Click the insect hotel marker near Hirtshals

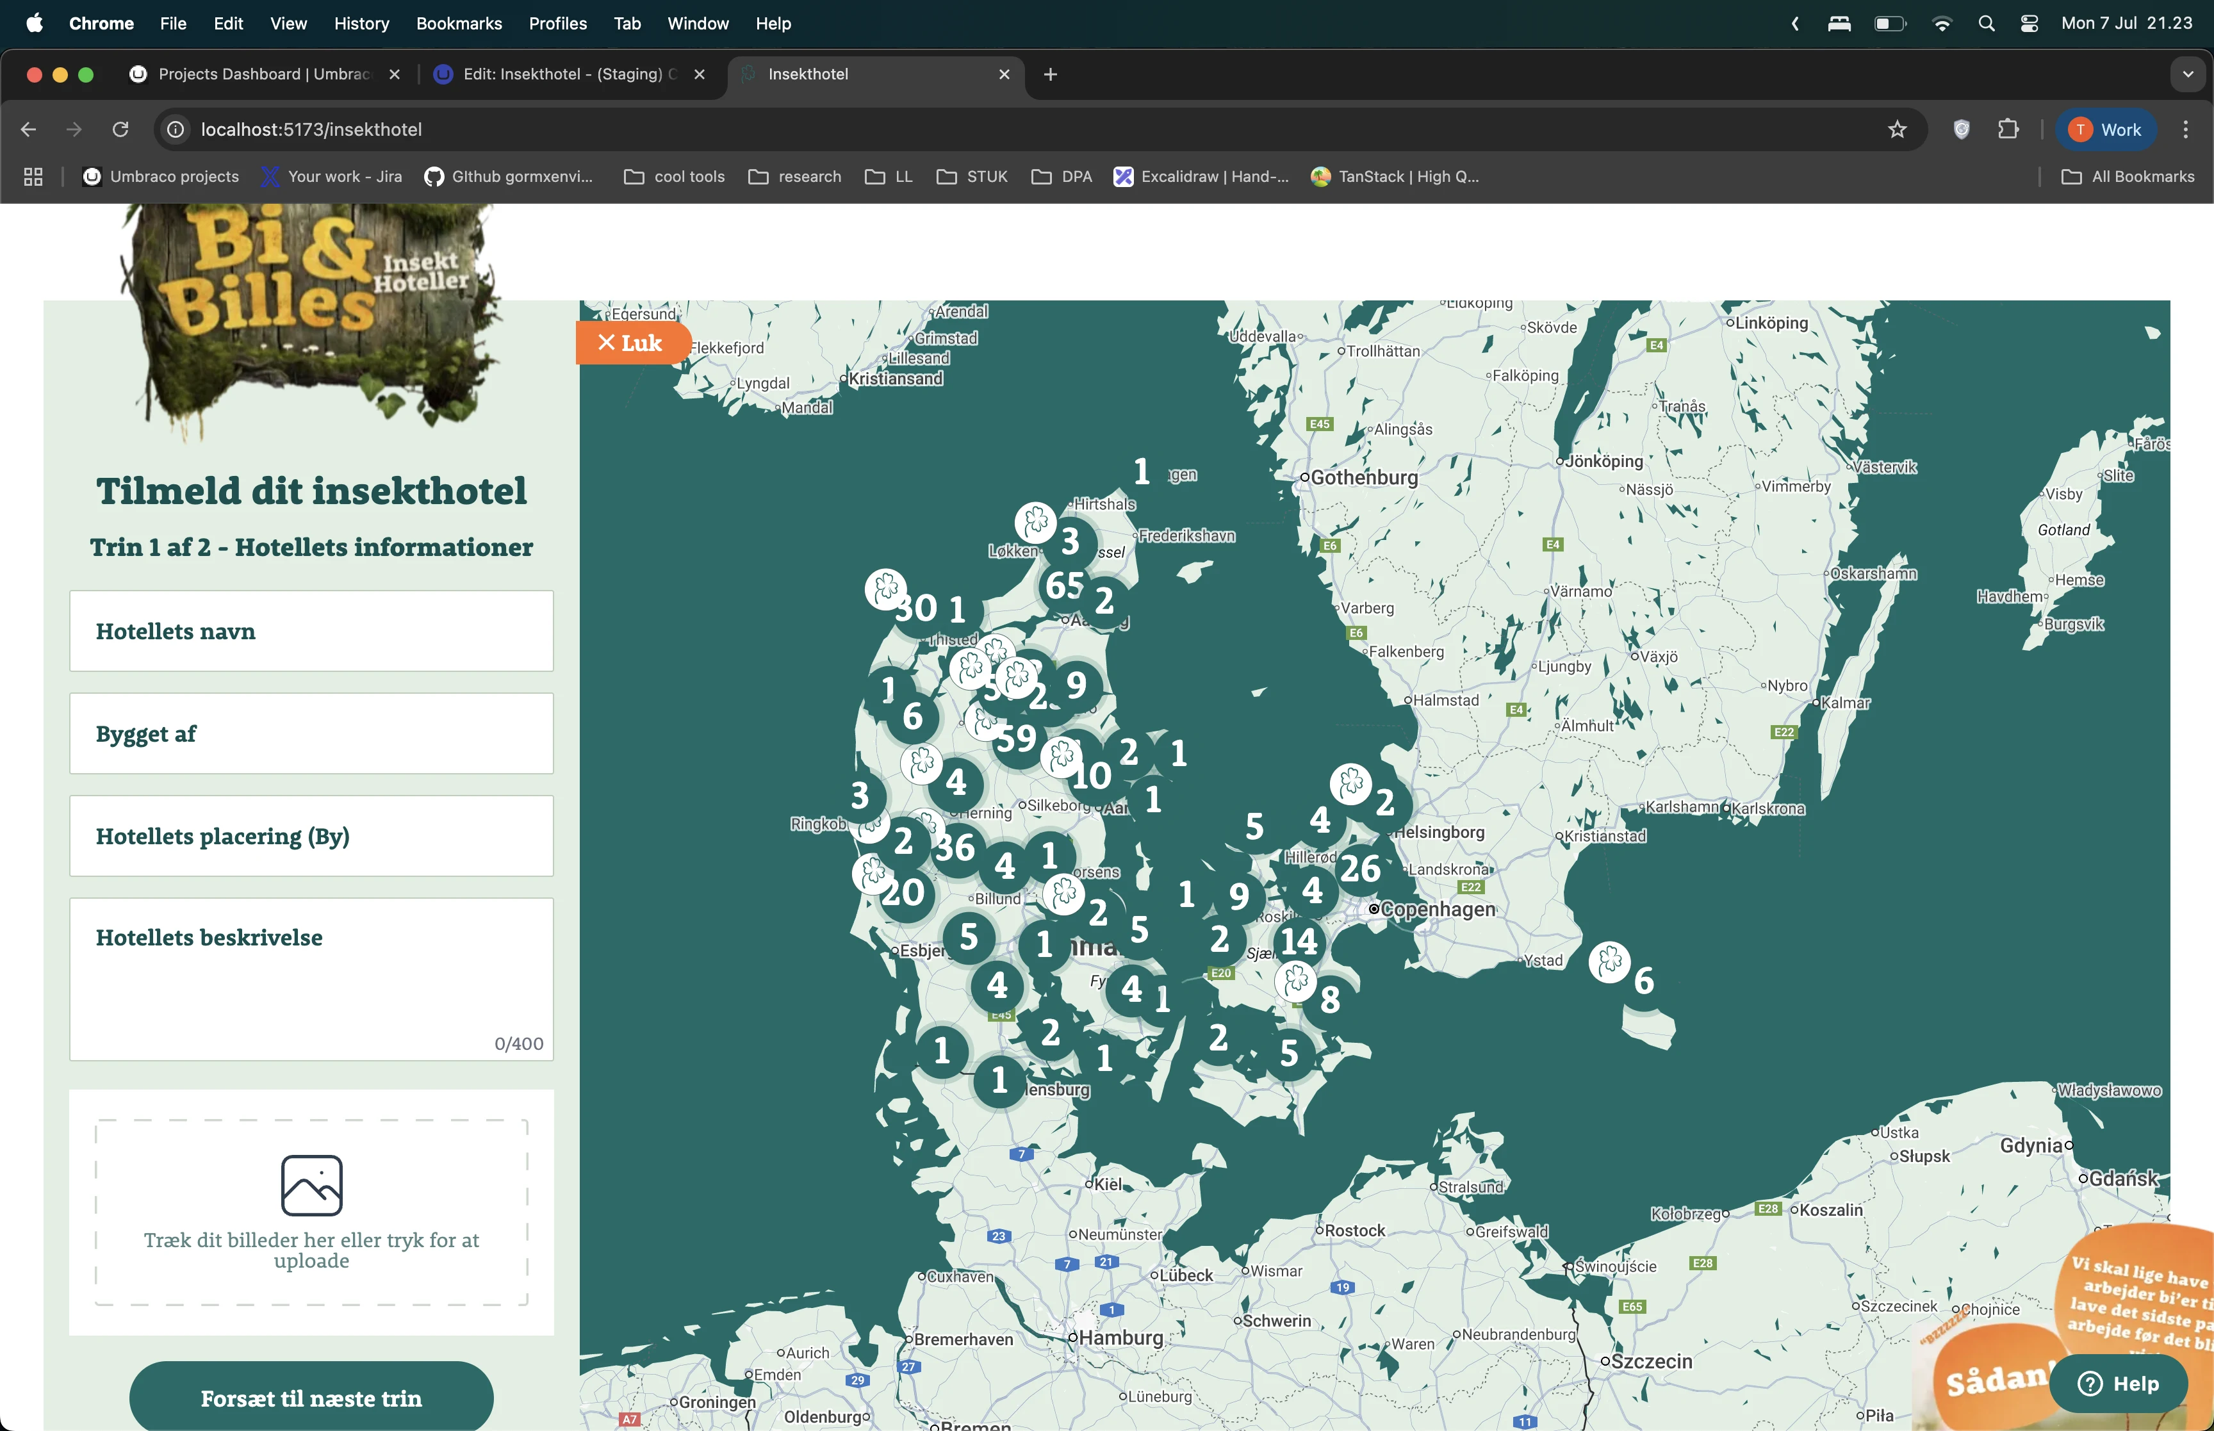pyautogui.click(x=1036, y=522)
